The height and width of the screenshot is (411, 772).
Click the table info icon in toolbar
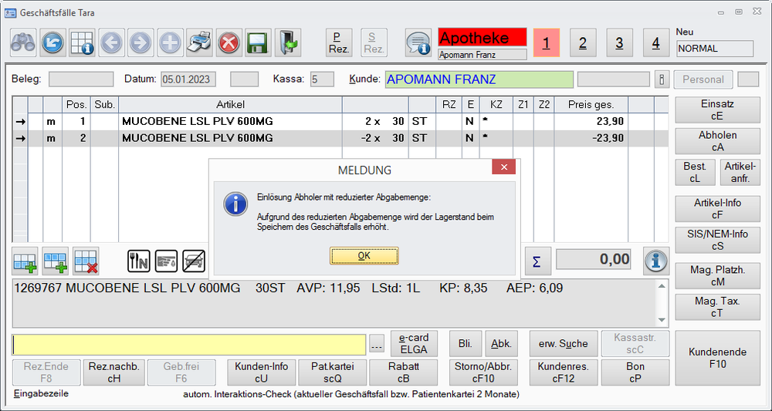click(x=82, y=42)
